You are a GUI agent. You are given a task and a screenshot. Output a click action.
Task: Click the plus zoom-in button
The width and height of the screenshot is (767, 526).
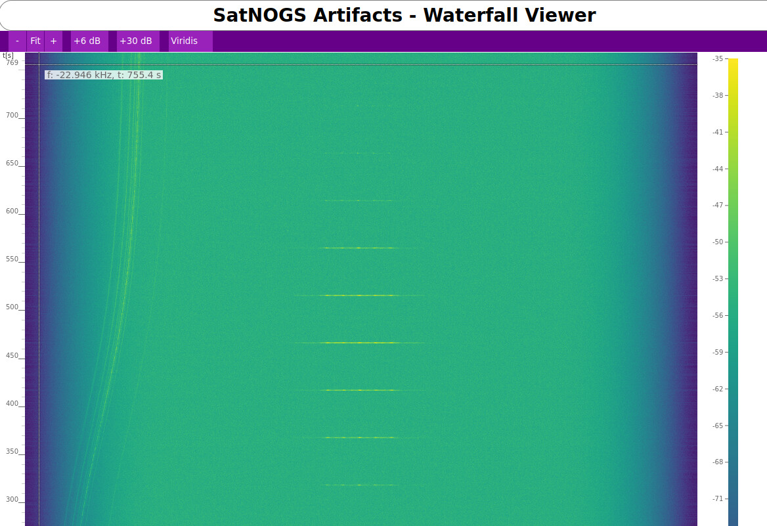click(x=53, y=41)
